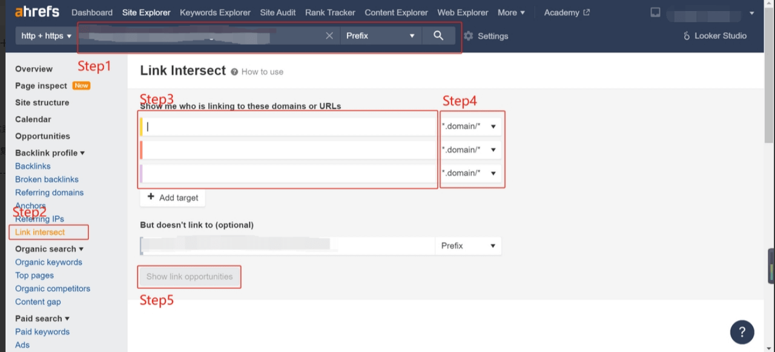
Task: Focus the second target input field
Action: coord(288,150)
